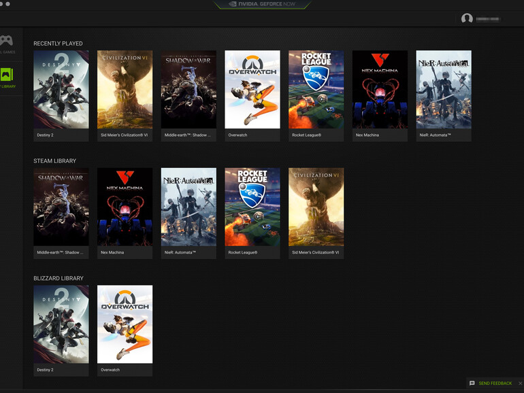Choose Civilization VI in Steam Library
524x393 pixels.
pyautogui.click(x=316, y=207)
